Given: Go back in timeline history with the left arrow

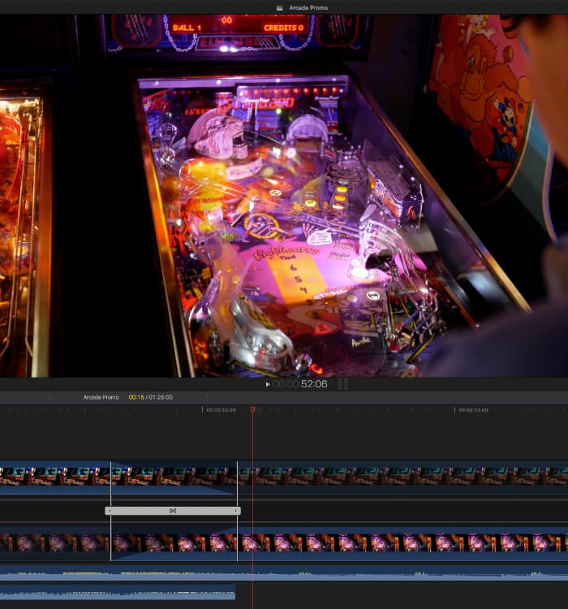Looking at the screenshot, I should (x=50, y=397).
